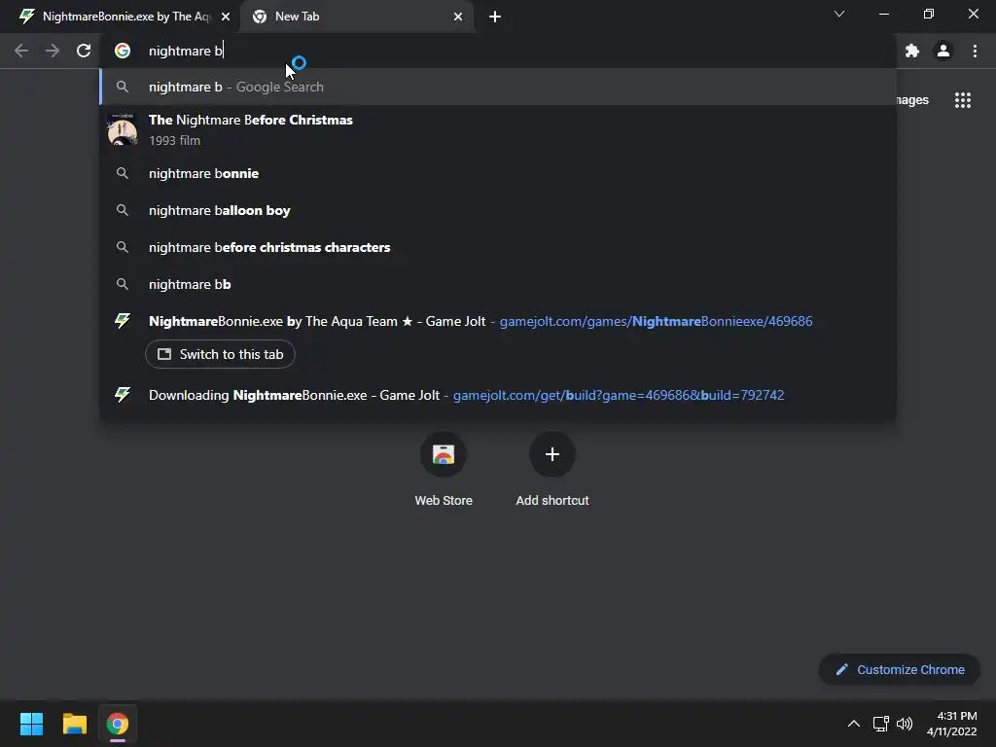Open the tab search chevron
This screenshot has height=747, width=996.
[839, 14]
